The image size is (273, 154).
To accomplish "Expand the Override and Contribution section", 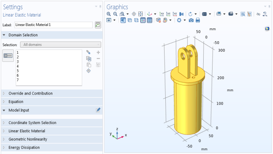I will click(52, 93).
